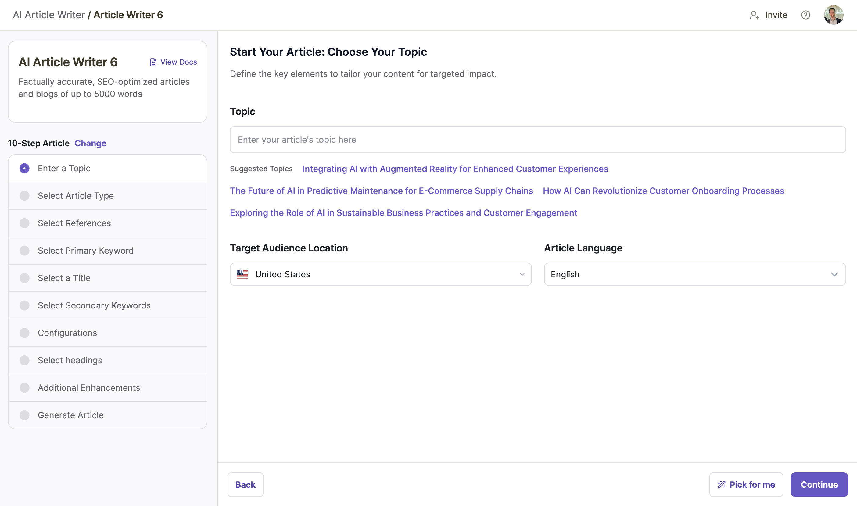The width and height of the screenshot is (857, 506).
Task: Choose the suggested topic Integrating AI with Augmented Reality
Action: (x=455, y=169)
